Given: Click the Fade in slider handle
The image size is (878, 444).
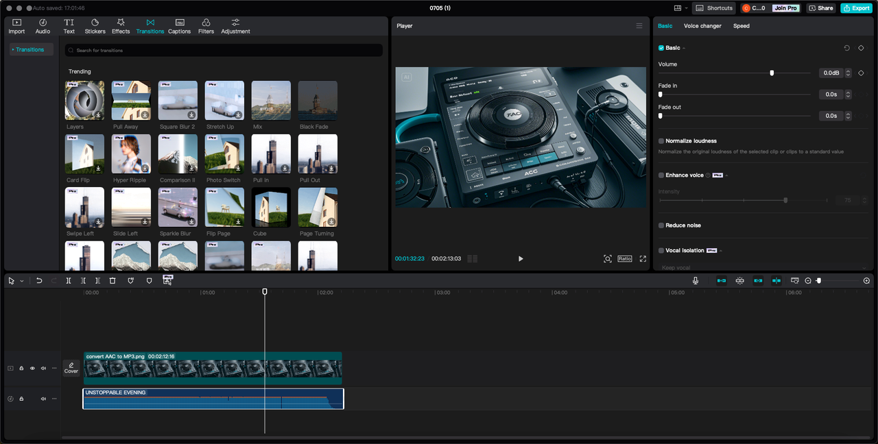Looking at the screenshot, I should tap(661, 95).
